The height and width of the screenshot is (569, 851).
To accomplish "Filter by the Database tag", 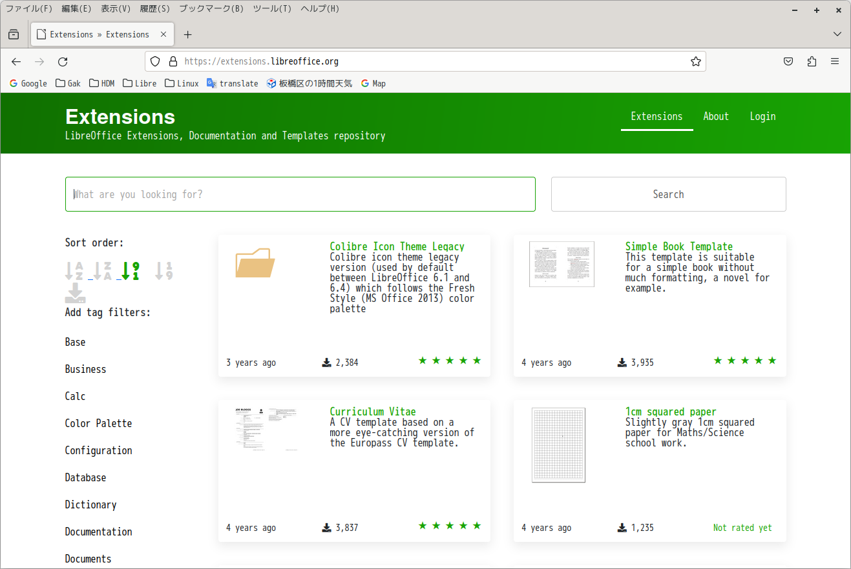I will point(85,478).
